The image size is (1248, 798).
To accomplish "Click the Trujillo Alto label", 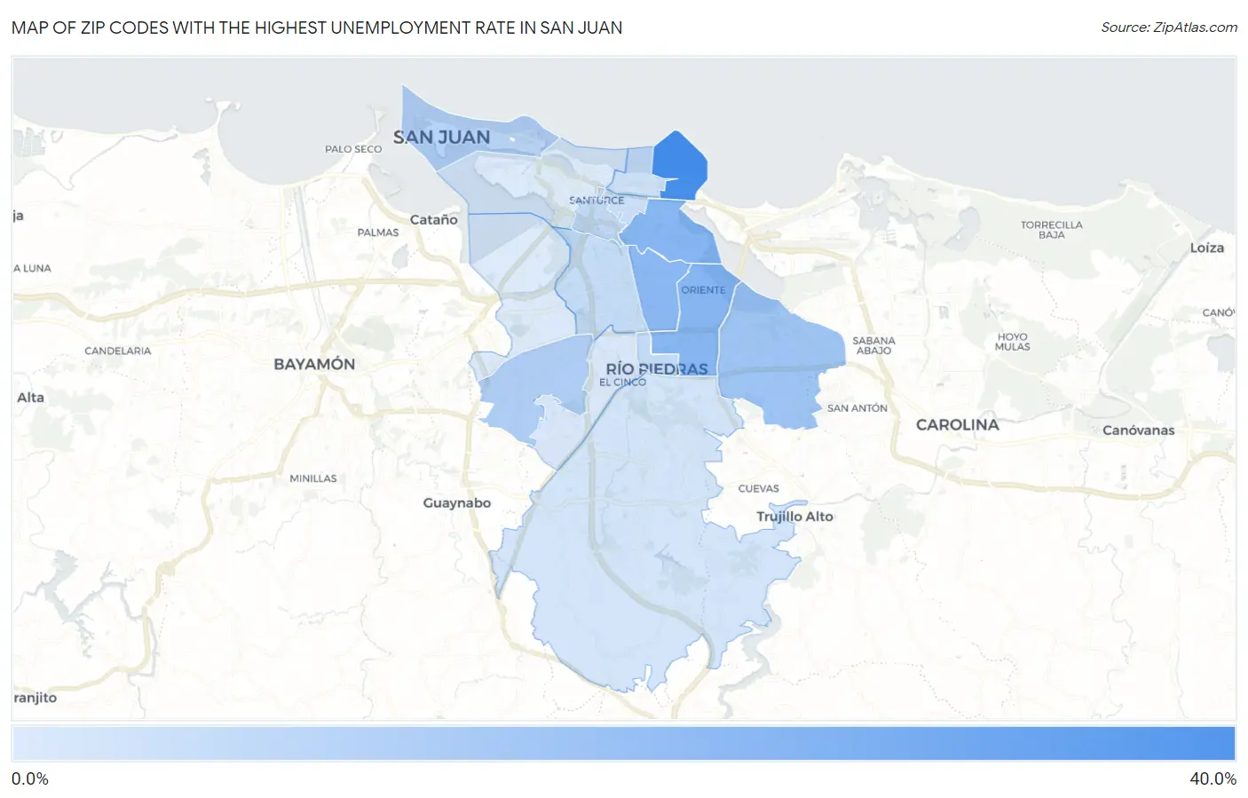I will coord(794,517).
